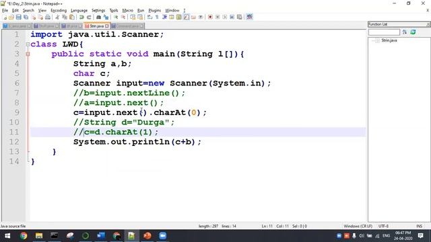Viewport: 431px width, 242px height.
Task: Collapse the main method fold marker
Action: pos(28,54)
